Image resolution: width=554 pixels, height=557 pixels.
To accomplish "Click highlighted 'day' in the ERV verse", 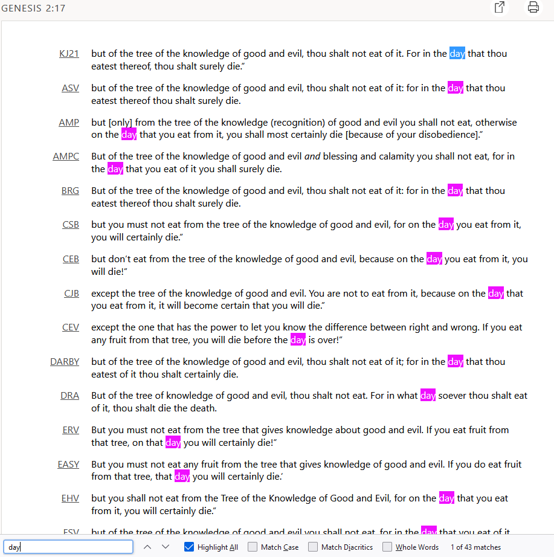I will pos(173,443).
